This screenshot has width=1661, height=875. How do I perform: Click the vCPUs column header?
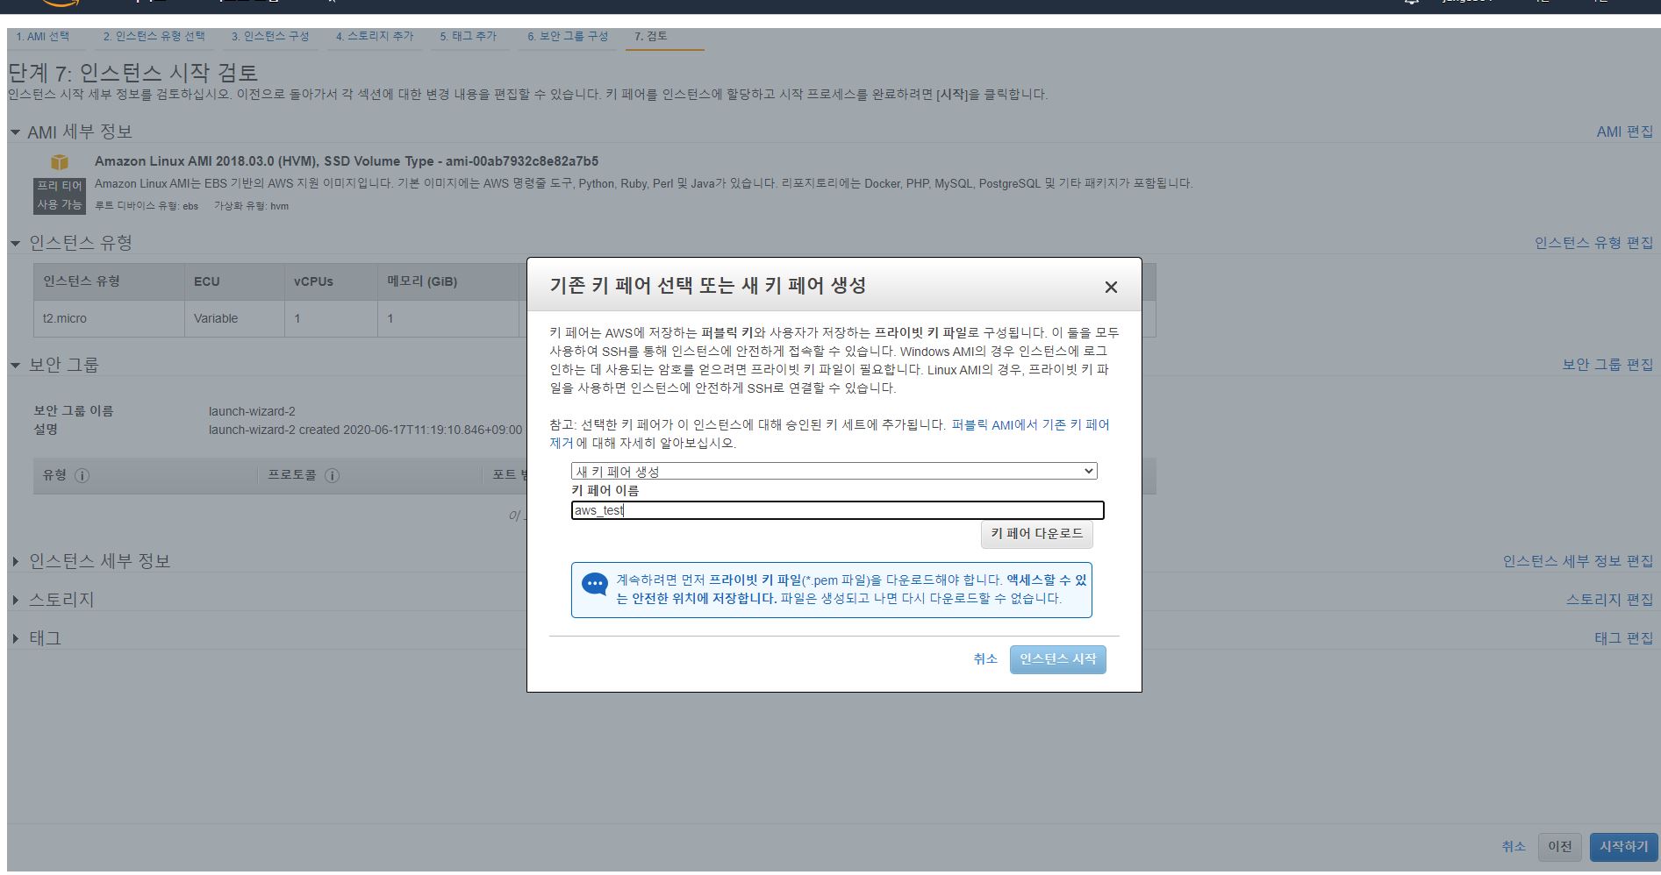[331, 281]
